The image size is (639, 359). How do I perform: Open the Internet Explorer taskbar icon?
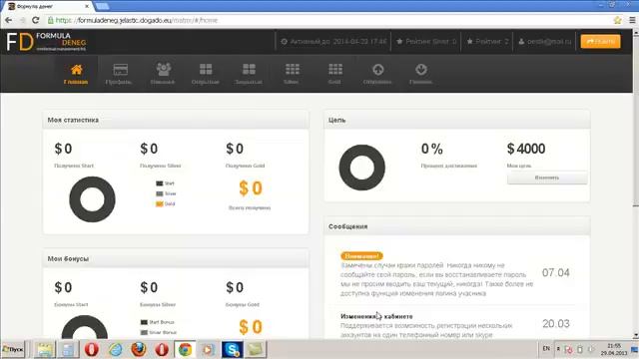click(116, 350)
